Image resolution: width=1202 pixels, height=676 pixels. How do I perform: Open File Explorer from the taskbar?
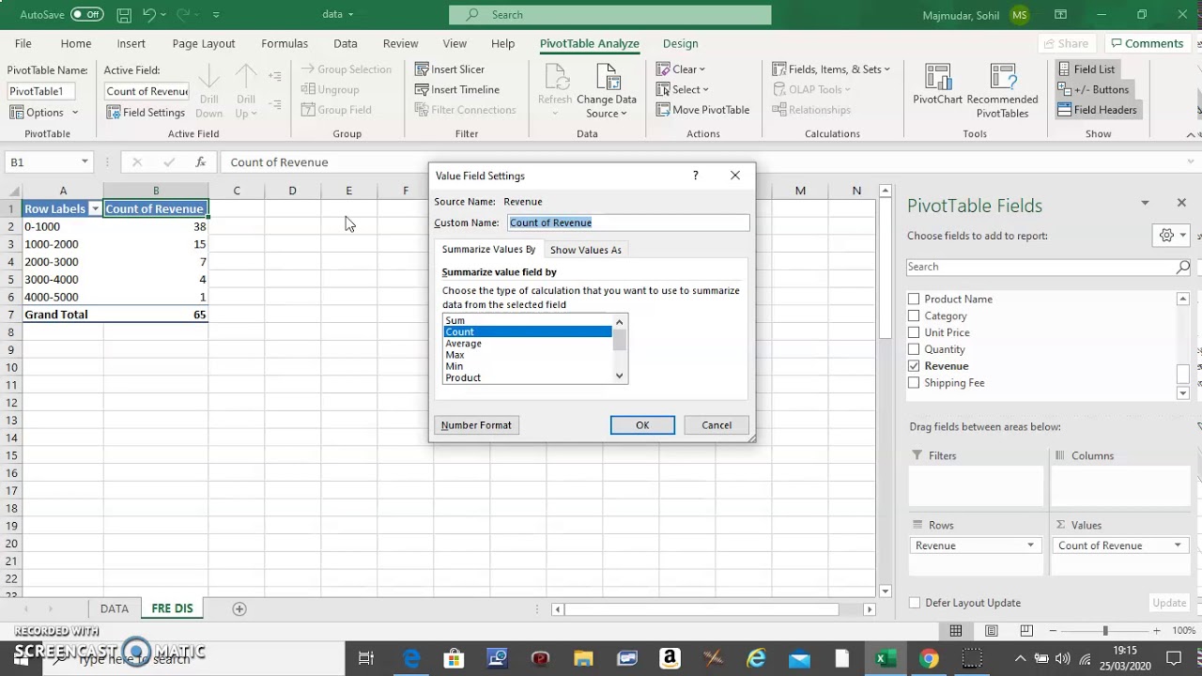pyautogui.click(x=583, y=659)
